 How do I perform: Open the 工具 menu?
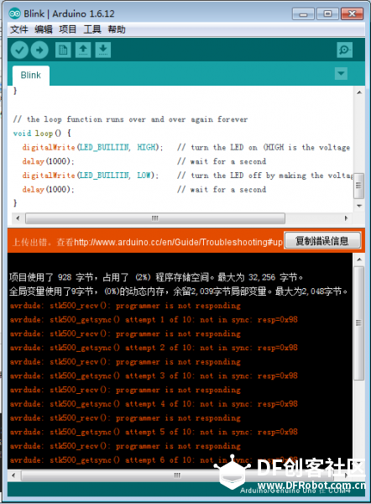point(92,29)
